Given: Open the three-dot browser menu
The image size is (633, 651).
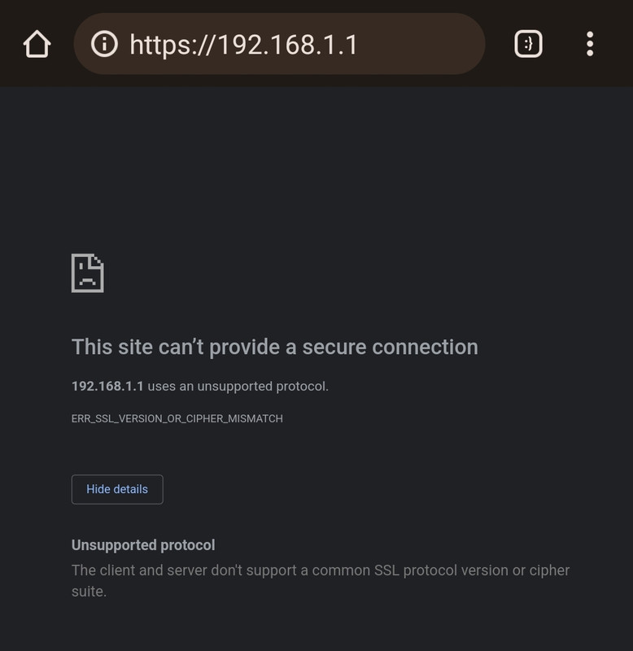Looking at the screenshot, I should (x=590, y=44).
